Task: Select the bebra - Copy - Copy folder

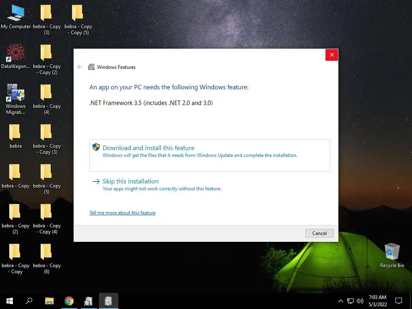Action: pos(16,259)
